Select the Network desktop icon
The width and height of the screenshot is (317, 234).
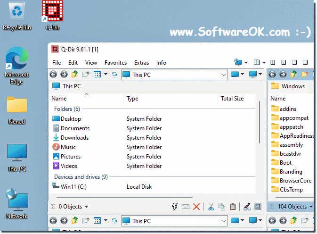17,203
